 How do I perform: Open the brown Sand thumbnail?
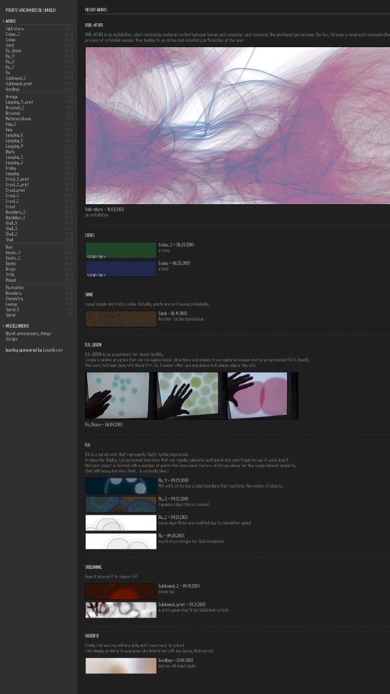[x=121, y=319]
